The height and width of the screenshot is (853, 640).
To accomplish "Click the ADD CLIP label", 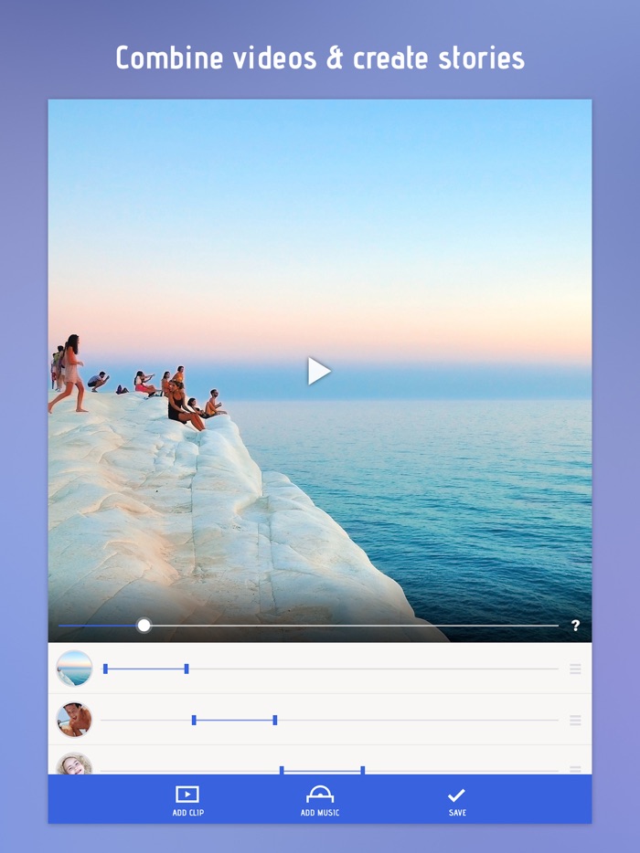I will tap(188, 813).
